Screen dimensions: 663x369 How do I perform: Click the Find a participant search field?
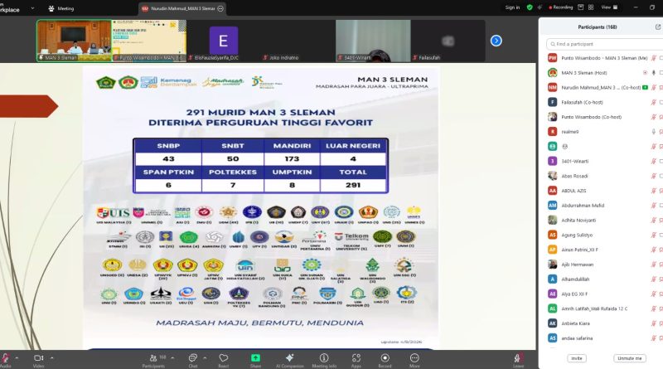pos(605,44)
